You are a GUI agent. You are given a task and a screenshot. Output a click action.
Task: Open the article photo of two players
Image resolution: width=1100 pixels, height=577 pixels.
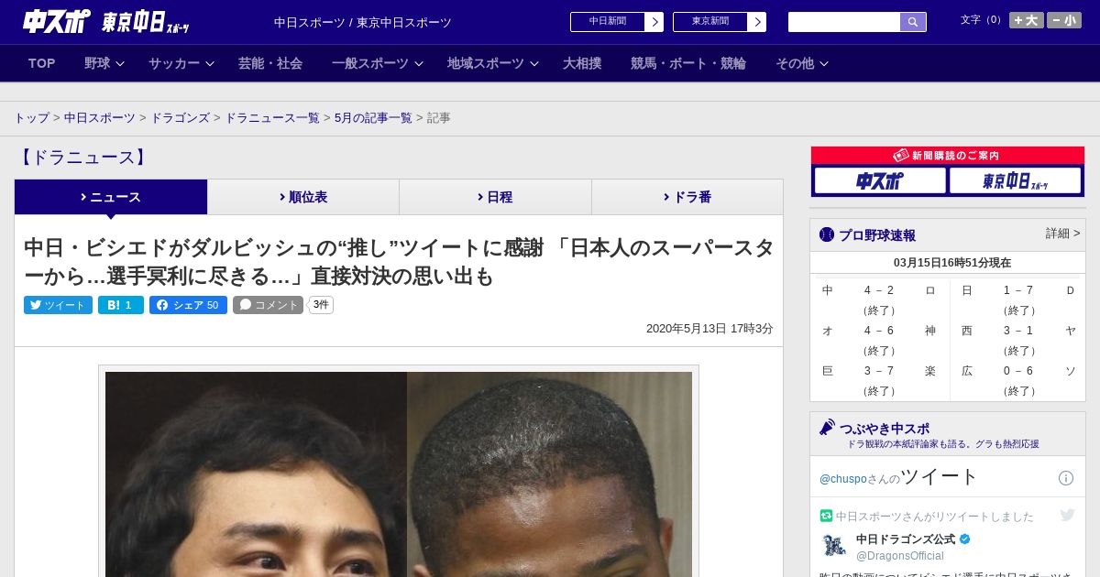pos(399,474)
